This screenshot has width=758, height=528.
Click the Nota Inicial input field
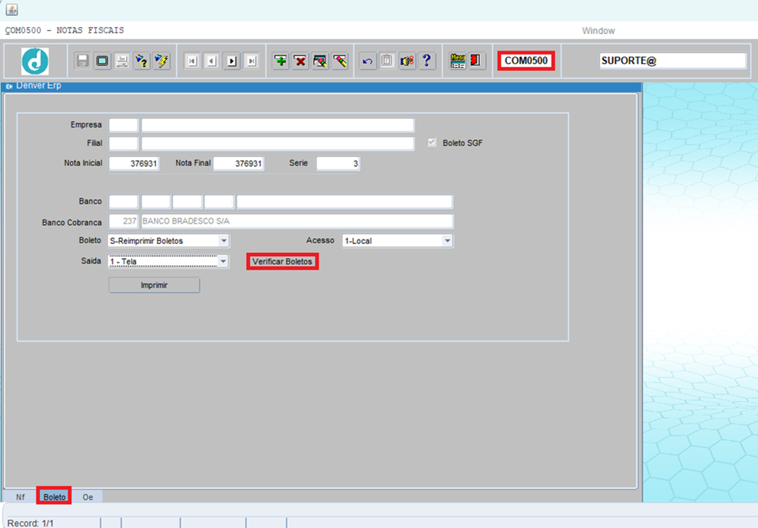click(134, 164)
